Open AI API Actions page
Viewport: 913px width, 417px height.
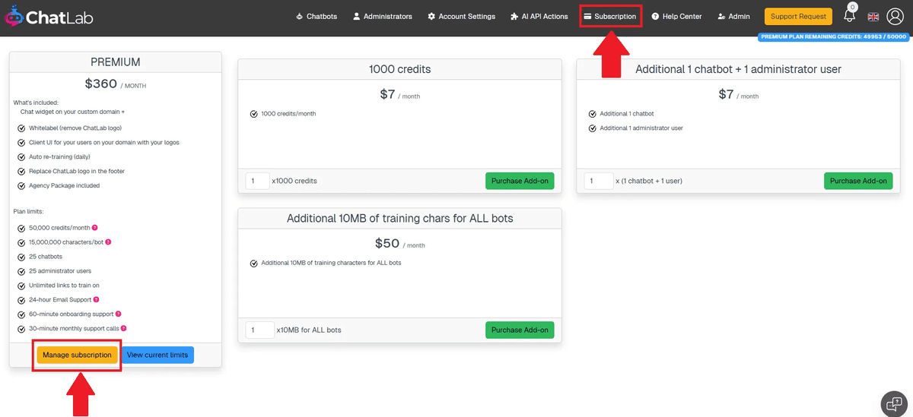539,17
